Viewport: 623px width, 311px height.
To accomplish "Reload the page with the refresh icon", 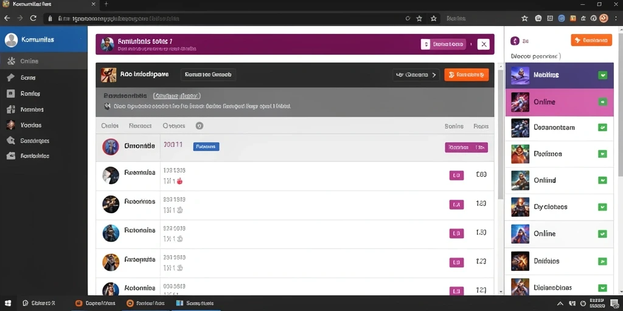I will (33, 18).
